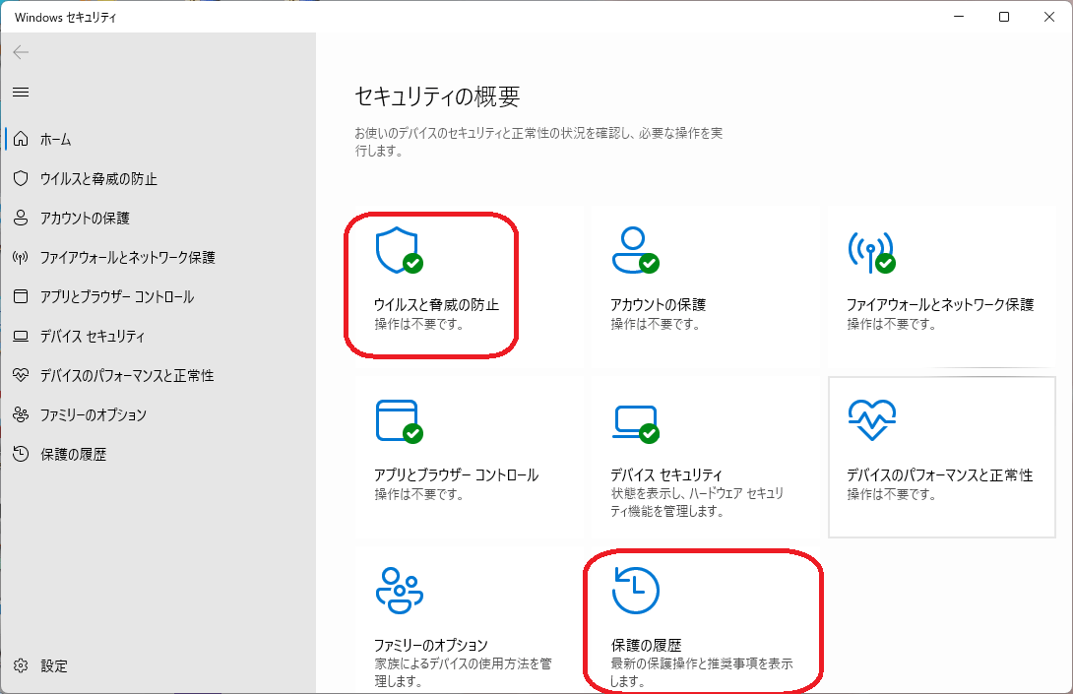Toggle the hamburger navigation menu

(x=22, y=92)
